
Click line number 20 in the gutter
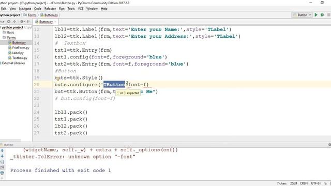click(37, 85)
